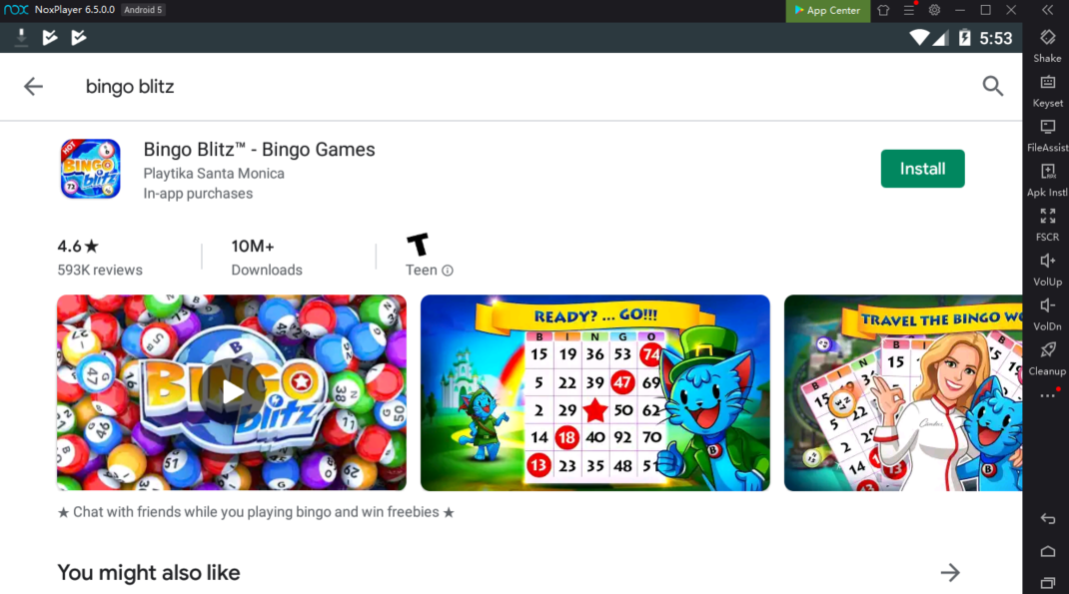Screen dimensions: 1069x594
Task: Click the Play Store search magnifier
Action: point(993,86)
